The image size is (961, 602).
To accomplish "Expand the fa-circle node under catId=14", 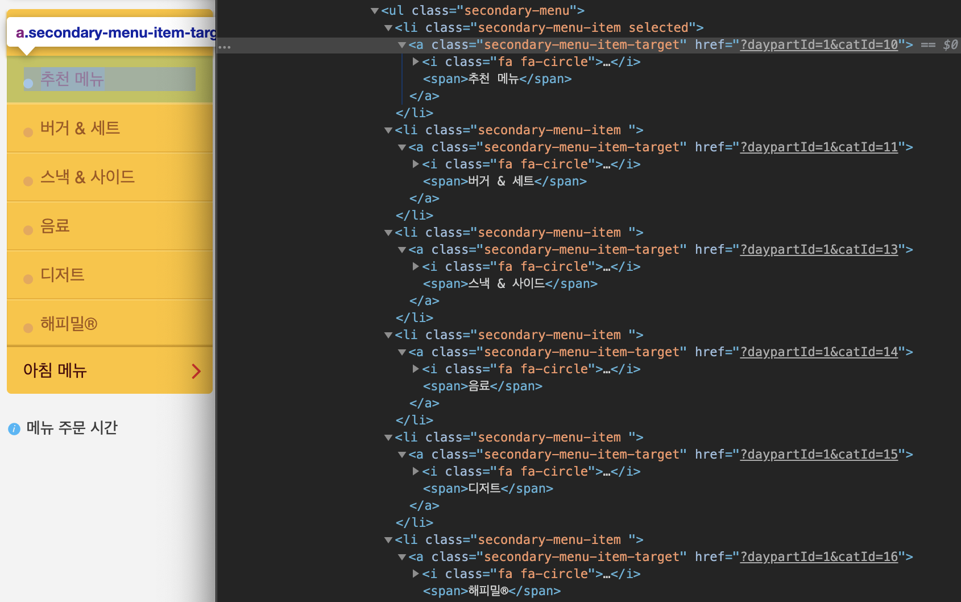I will point(416,369).
